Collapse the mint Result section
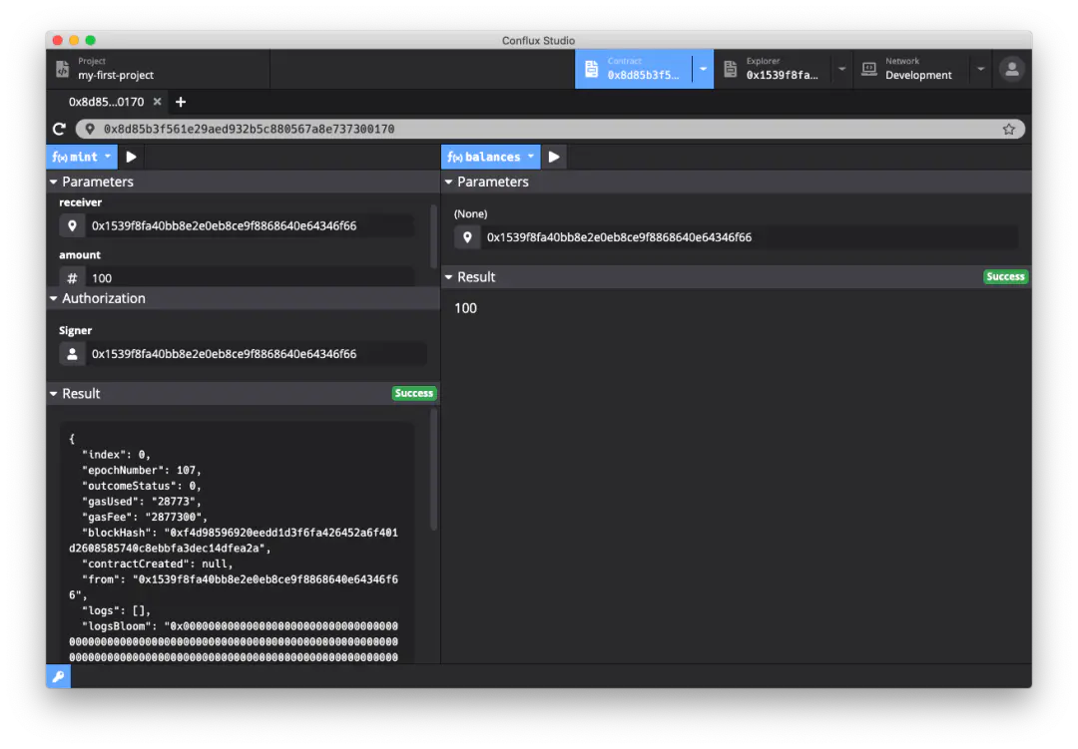 (244, 394)
